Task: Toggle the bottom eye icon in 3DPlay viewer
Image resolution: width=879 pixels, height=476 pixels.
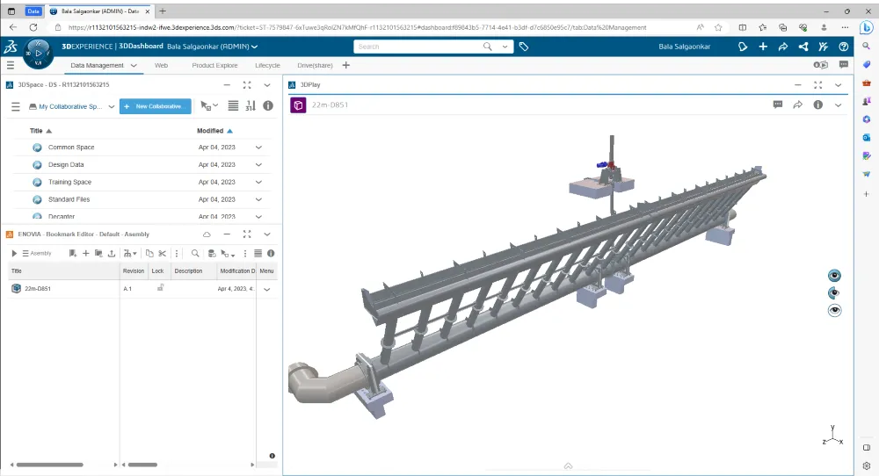Action: point(835,310)
